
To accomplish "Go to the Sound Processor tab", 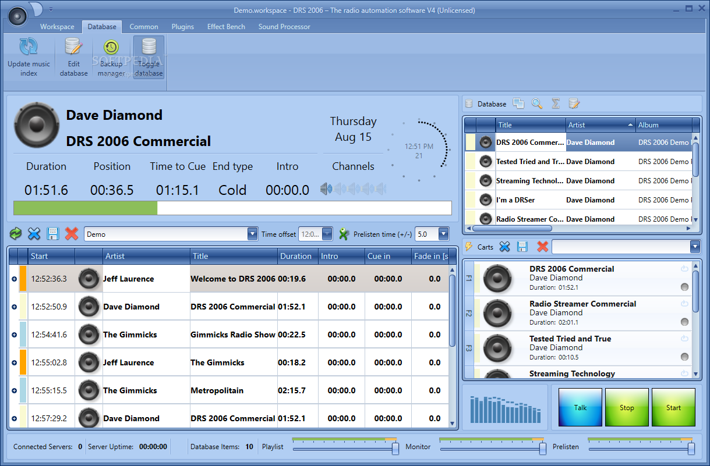I will 284,27.
